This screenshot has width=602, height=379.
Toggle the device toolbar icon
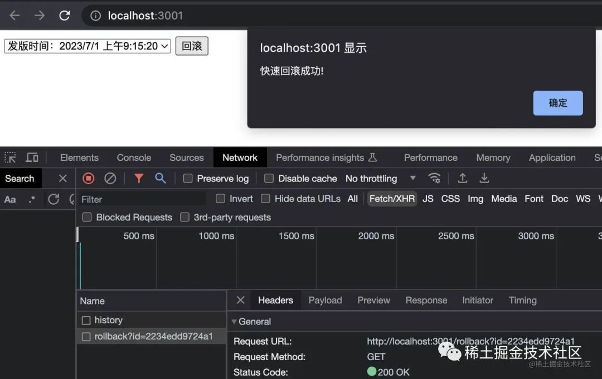[x=32, y=157]
